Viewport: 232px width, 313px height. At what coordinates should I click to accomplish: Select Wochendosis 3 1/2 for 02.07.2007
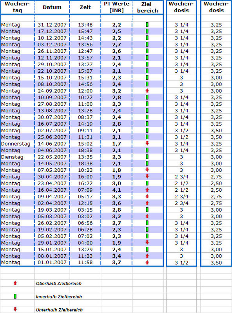181,130
